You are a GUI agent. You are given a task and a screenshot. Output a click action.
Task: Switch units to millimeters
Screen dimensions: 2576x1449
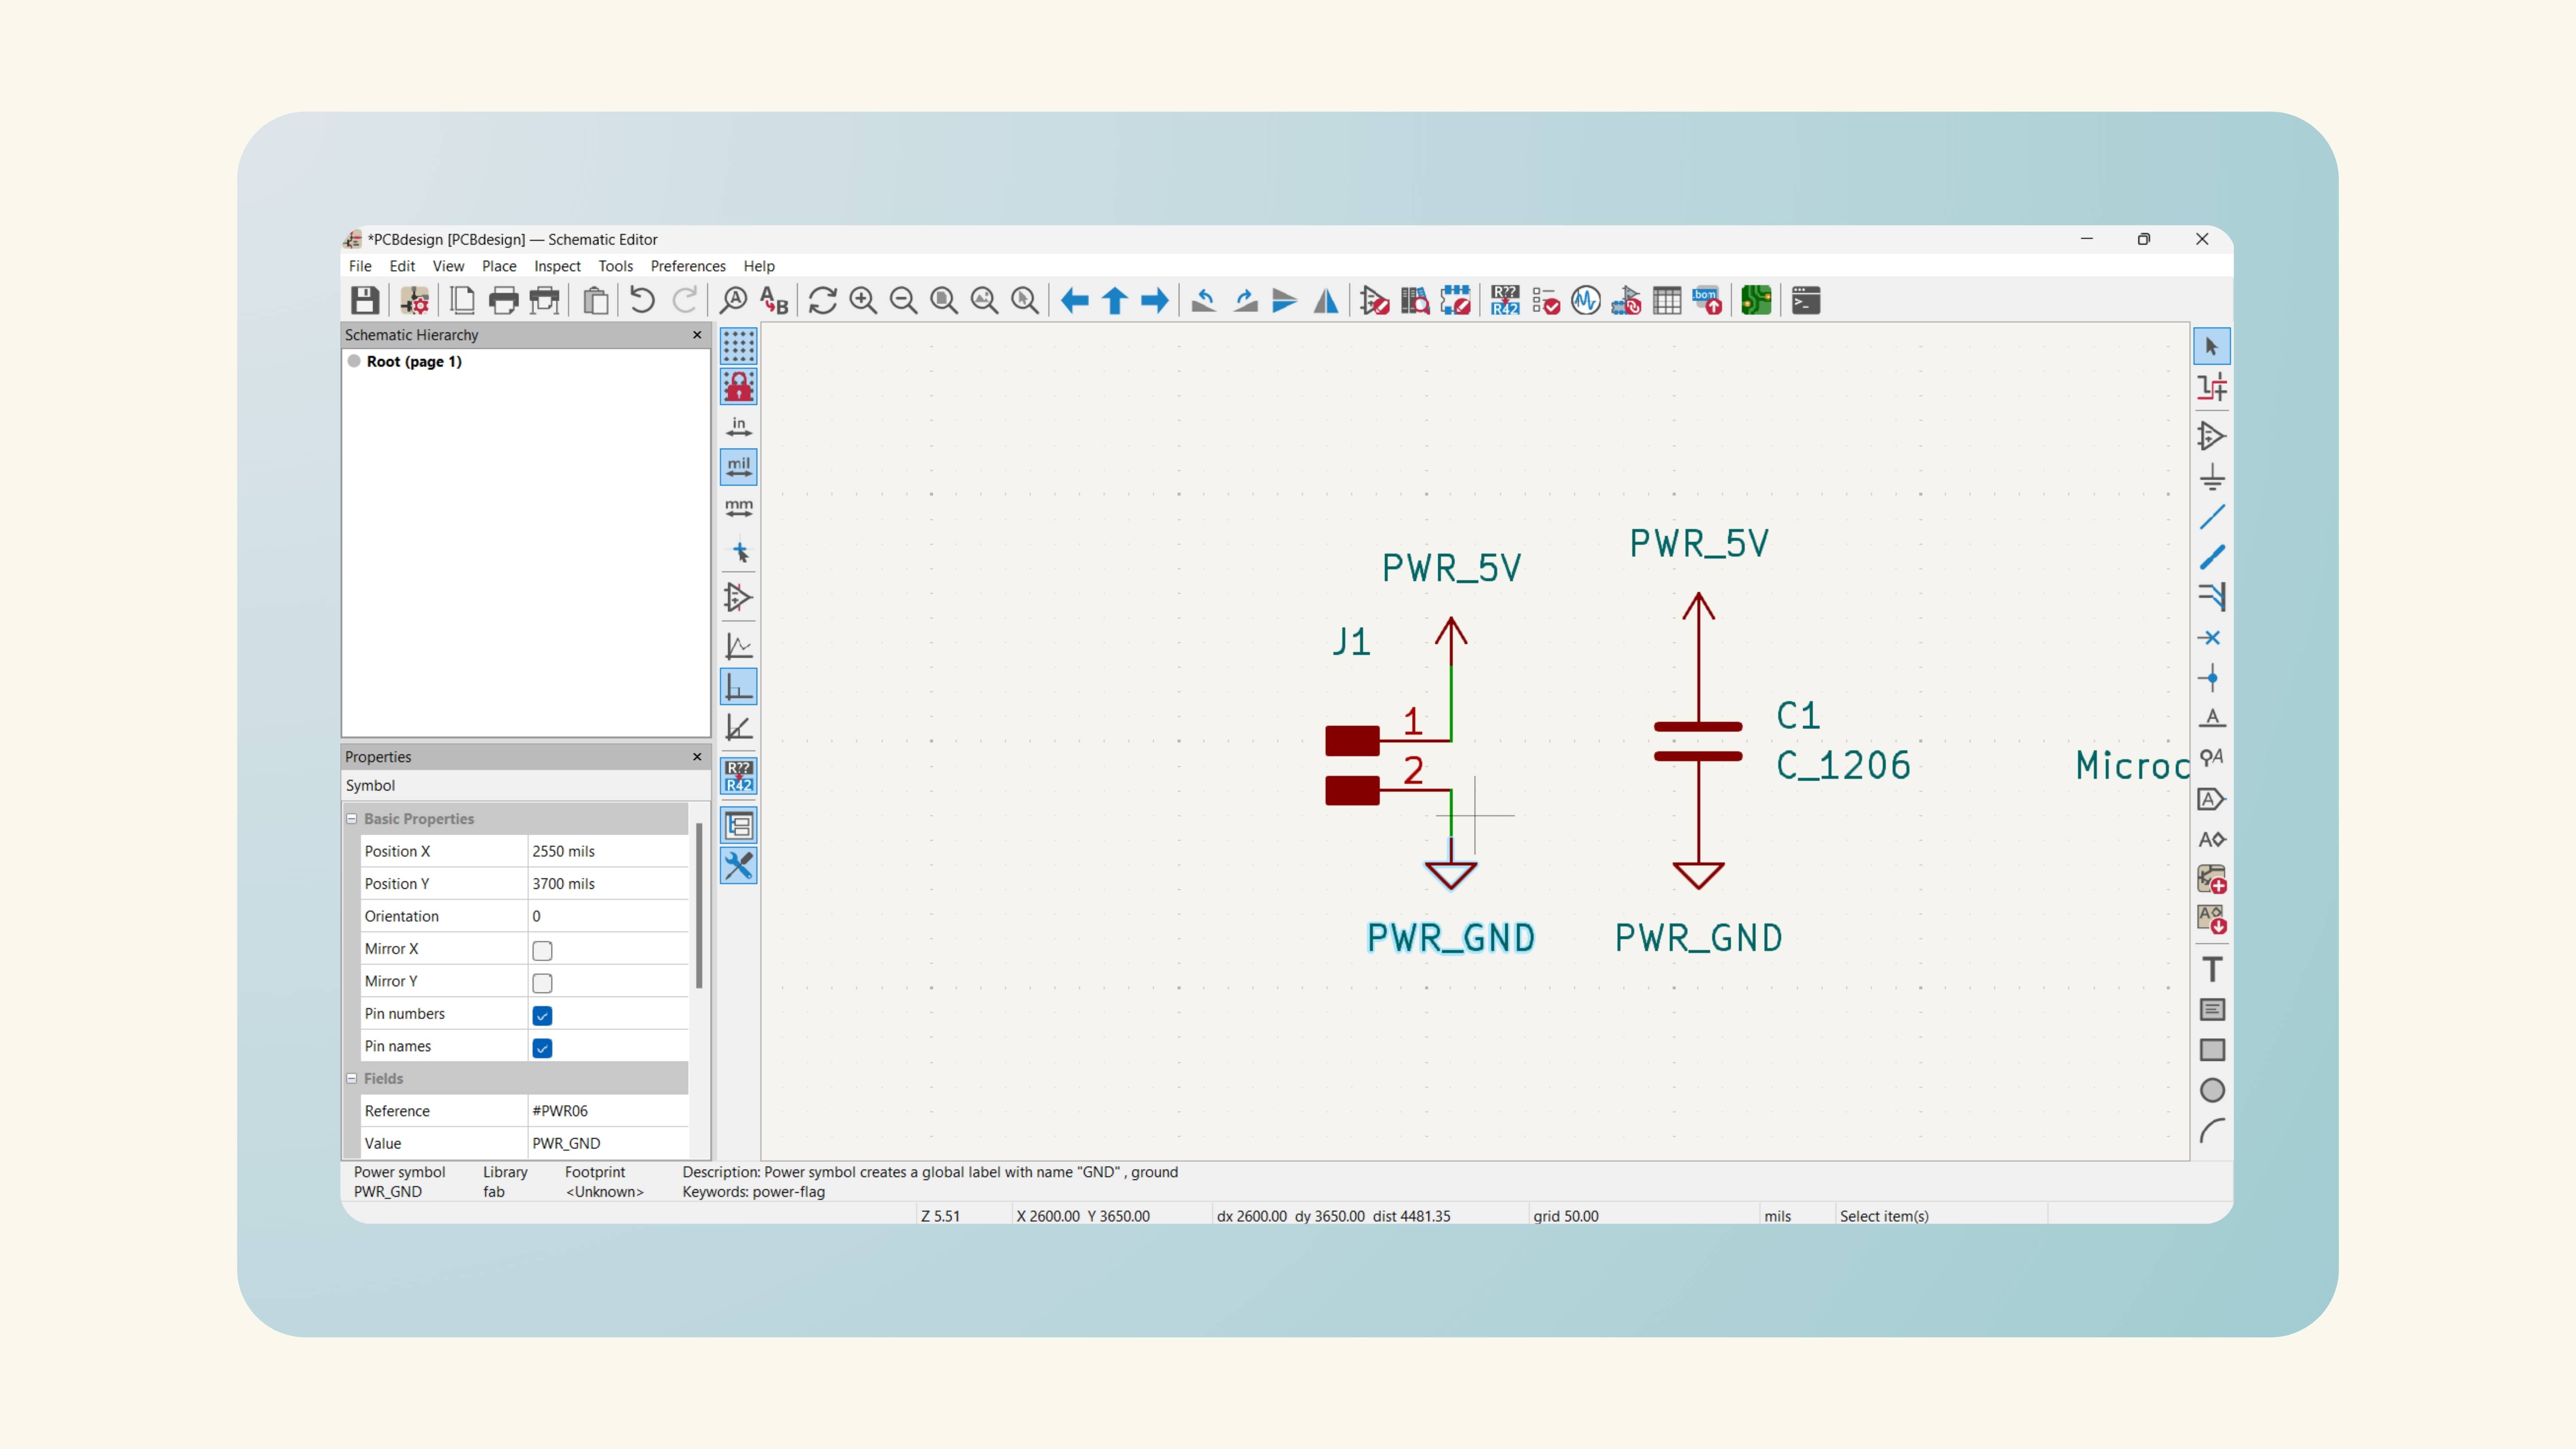point(739,508)
